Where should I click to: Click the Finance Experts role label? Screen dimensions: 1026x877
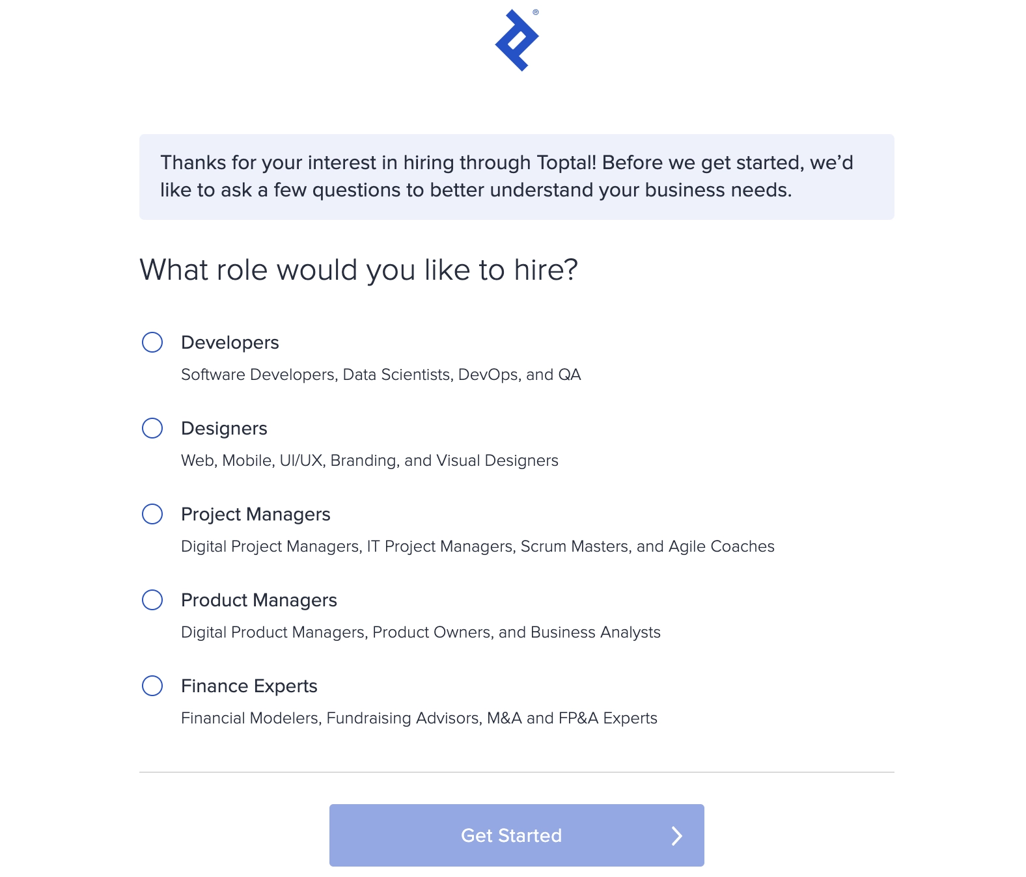pyautogui.click(x=249, y=686)
